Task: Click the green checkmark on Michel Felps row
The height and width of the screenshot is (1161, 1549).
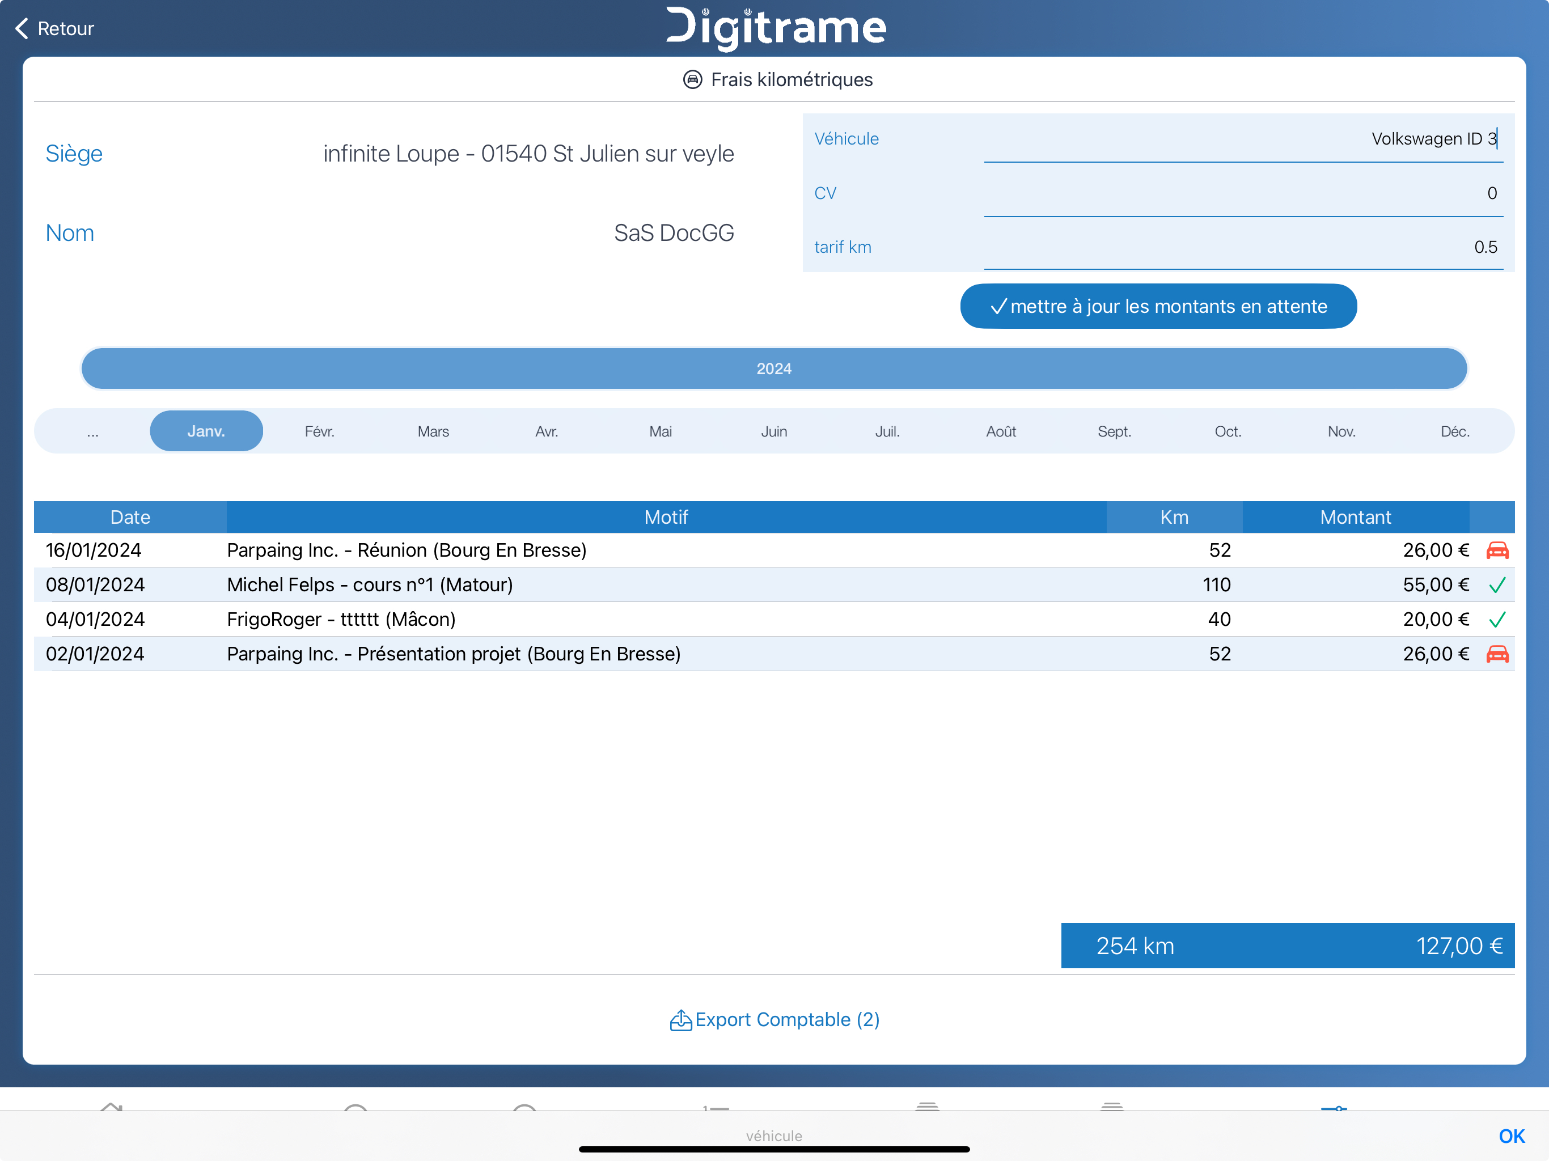Action: coord(1497,584)
